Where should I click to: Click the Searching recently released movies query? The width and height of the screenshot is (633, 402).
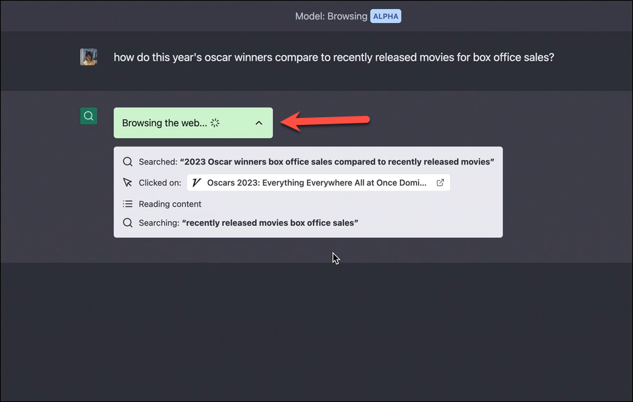coord(270,223)
